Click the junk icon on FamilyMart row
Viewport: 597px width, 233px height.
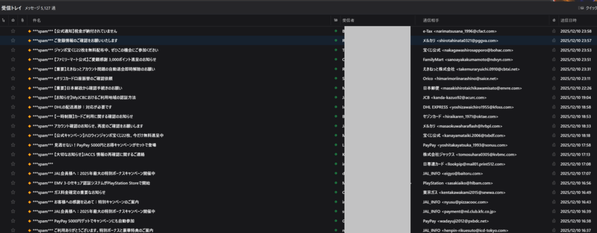554,59
